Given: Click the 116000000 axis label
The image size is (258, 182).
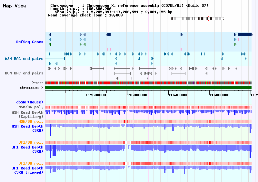Looking at the screenshot, I should click(137, 95).
